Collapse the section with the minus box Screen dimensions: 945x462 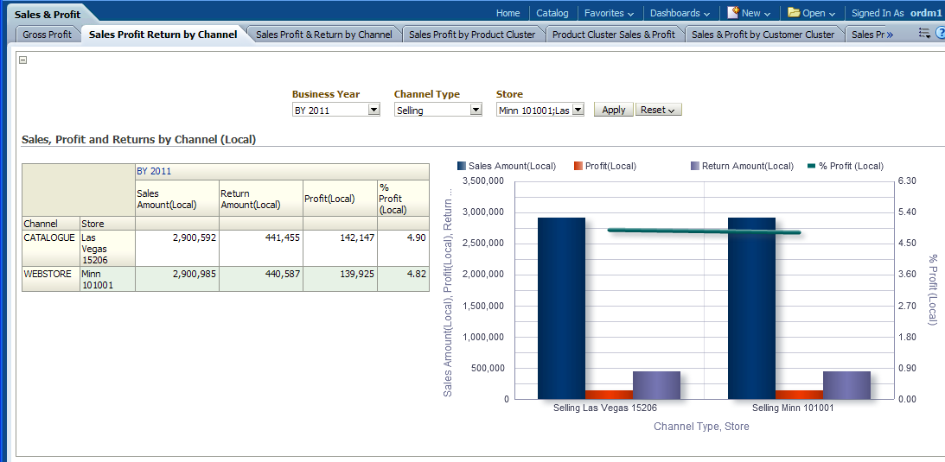(x=22, y=60)
